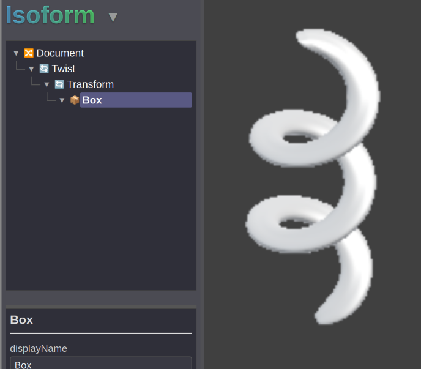Select the Twist item in tree
This screenshot has height=369, width=421.
(x=64, y=69)
